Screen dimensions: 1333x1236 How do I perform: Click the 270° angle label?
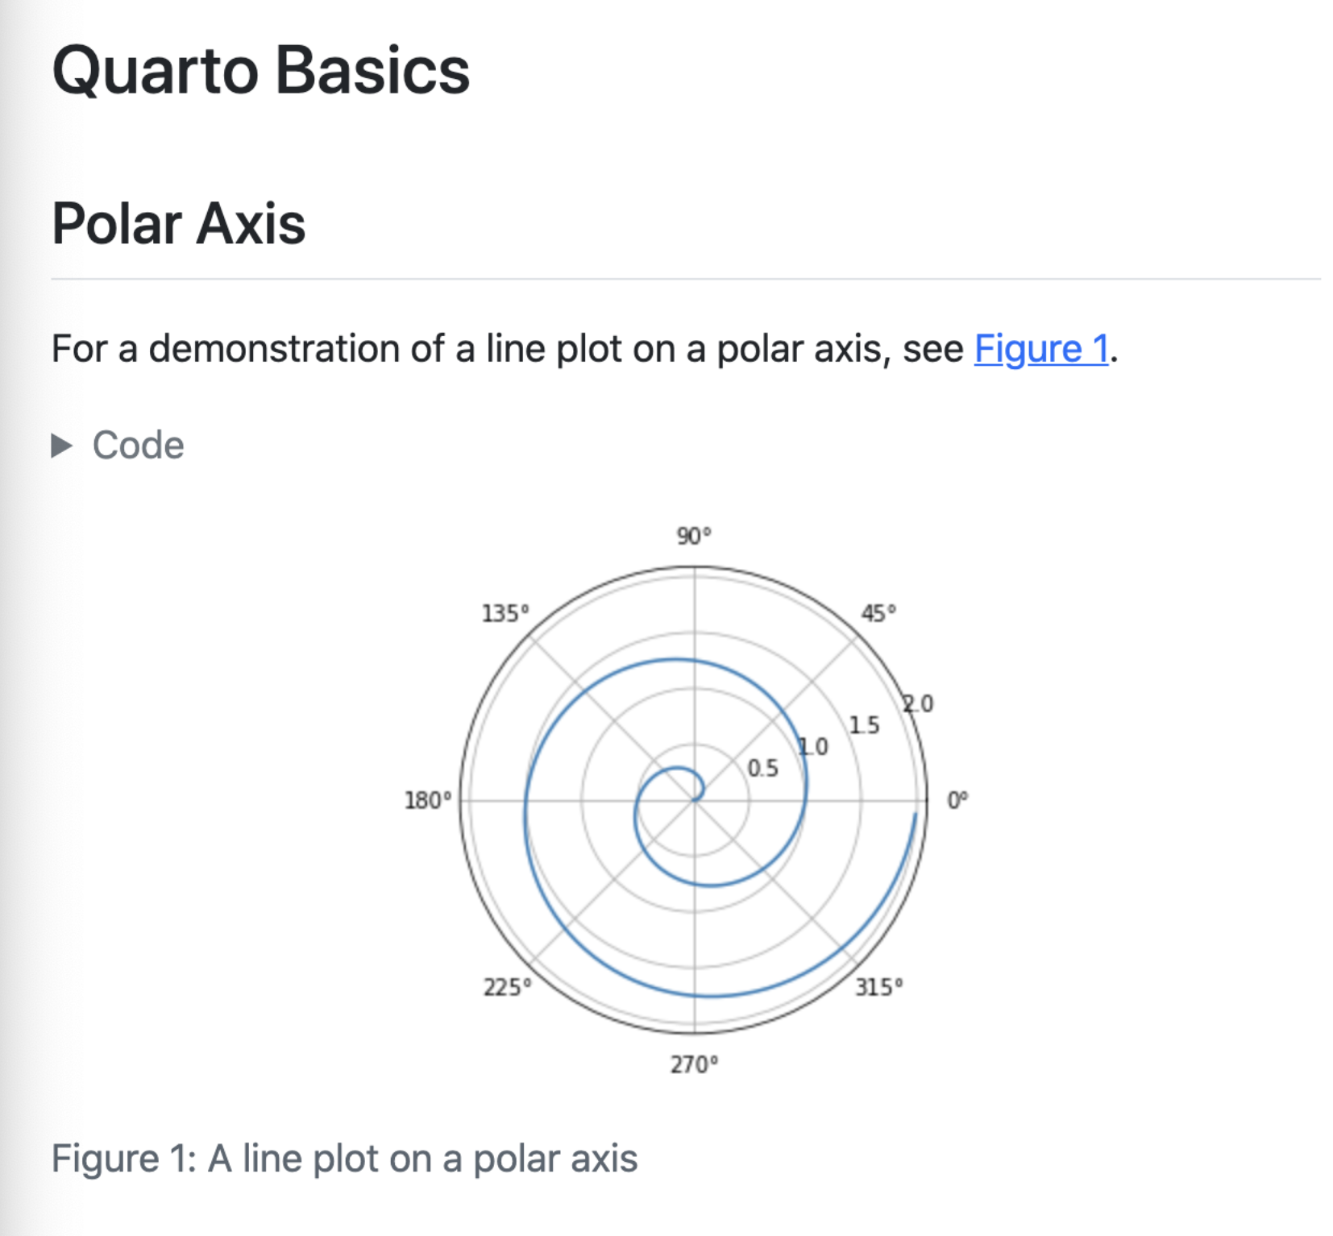[x=694, y=1064]
